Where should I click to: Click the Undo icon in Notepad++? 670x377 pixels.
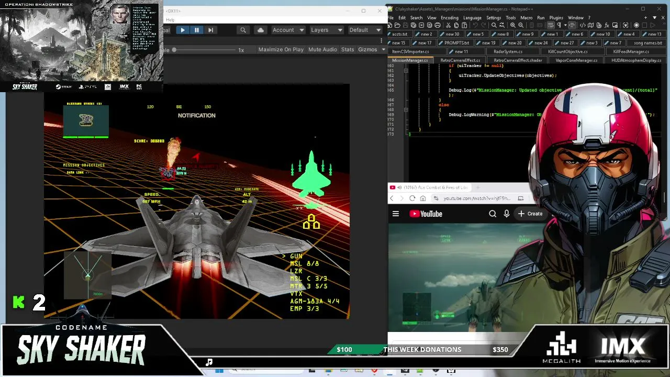click(x=475, y=25)
